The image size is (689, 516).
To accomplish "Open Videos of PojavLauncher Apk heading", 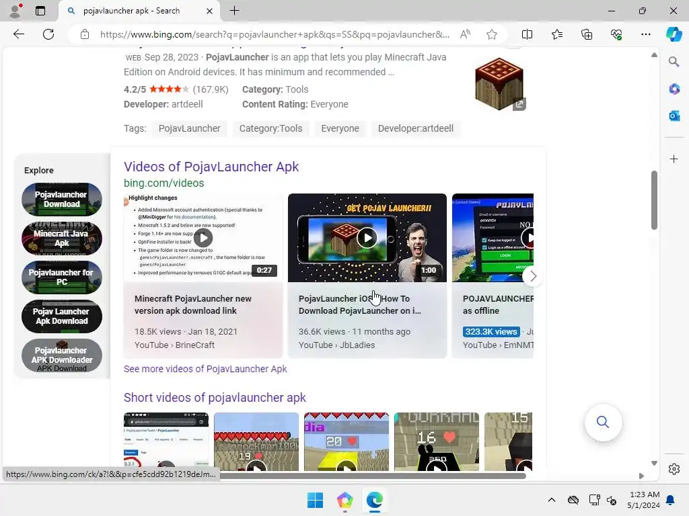I will coord(211,167).
